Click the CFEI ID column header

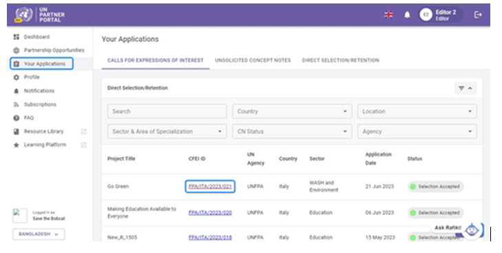point(197,159)
